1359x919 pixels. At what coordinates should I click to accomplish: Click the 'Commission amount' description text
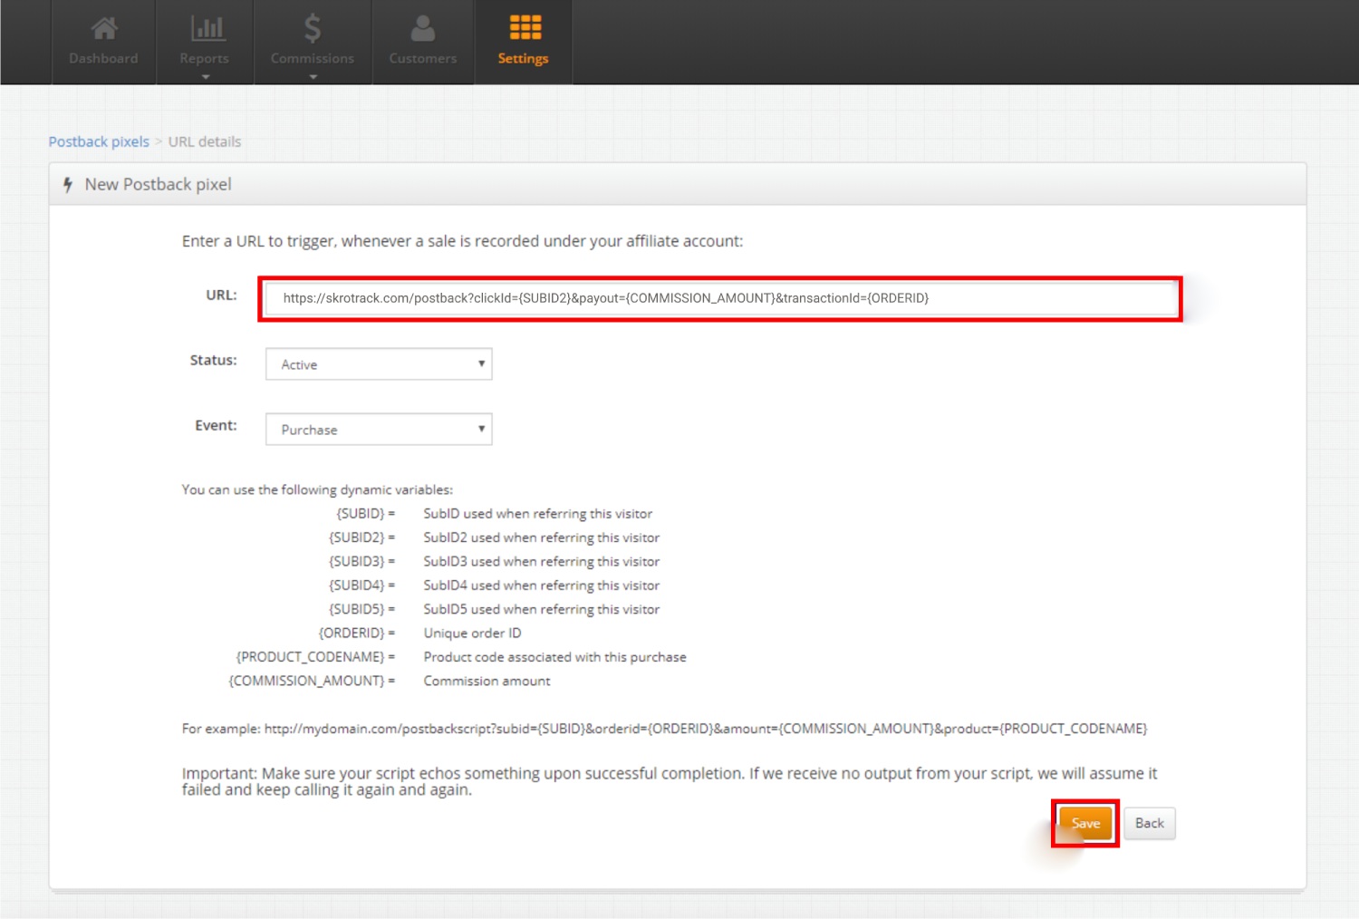pos(487,681)
